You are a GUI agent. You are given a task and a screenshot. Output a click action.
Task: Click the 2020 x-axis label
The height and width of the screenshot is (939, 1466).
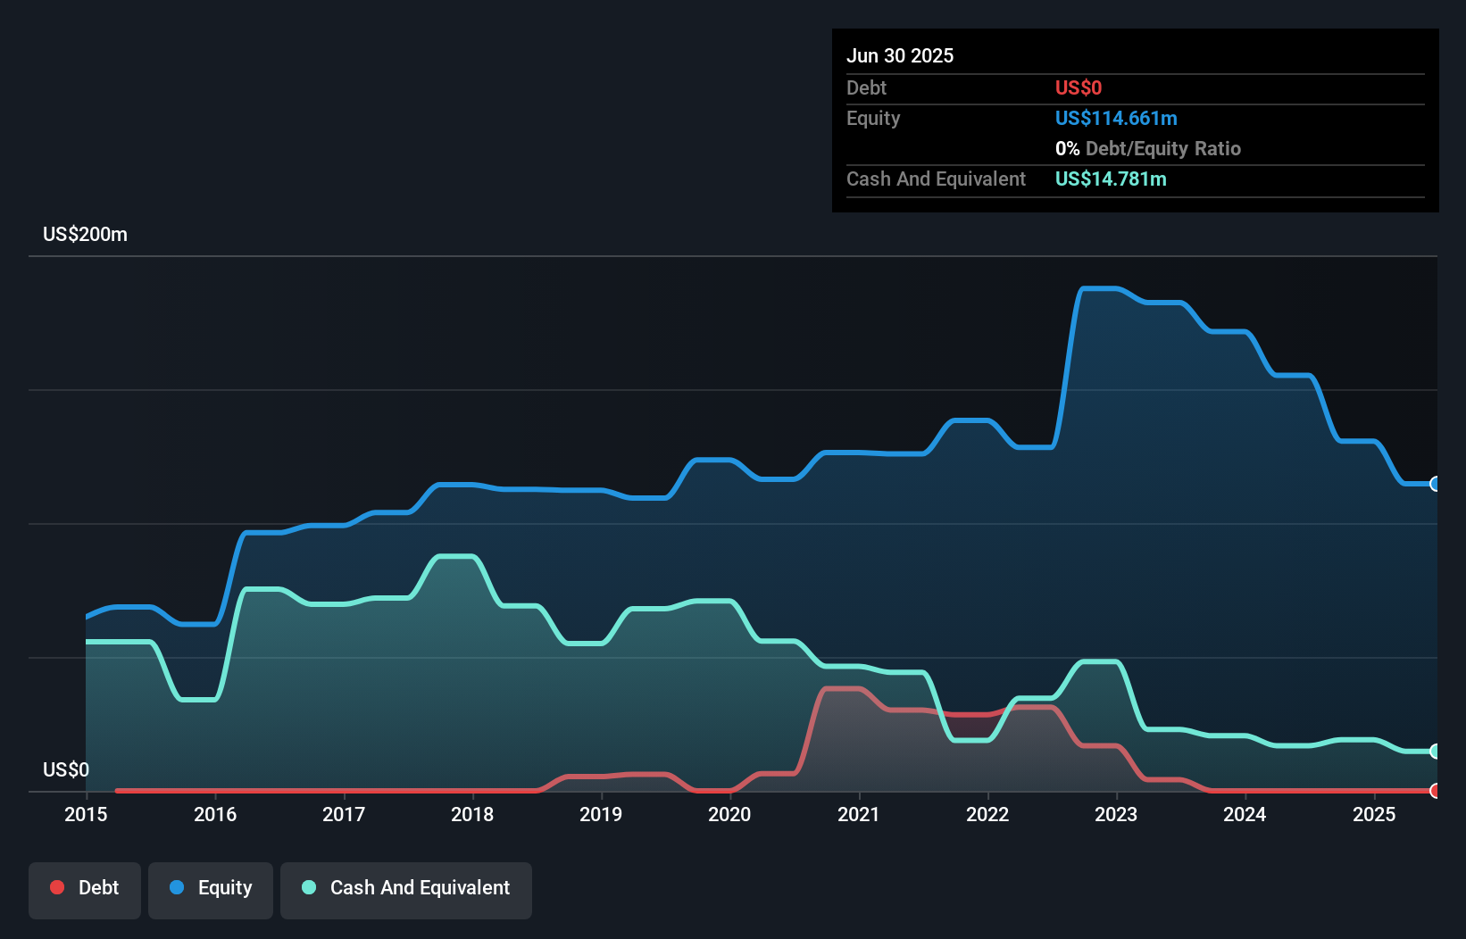[x=729, y=814]
